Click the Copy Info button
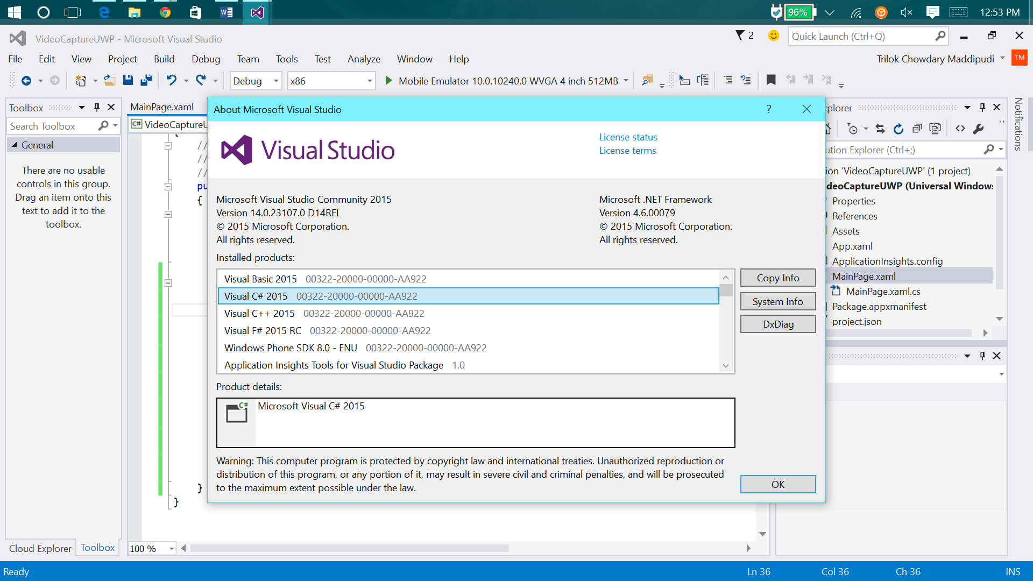This screenshot has width=1033, height=581. [x=777, y=278]
